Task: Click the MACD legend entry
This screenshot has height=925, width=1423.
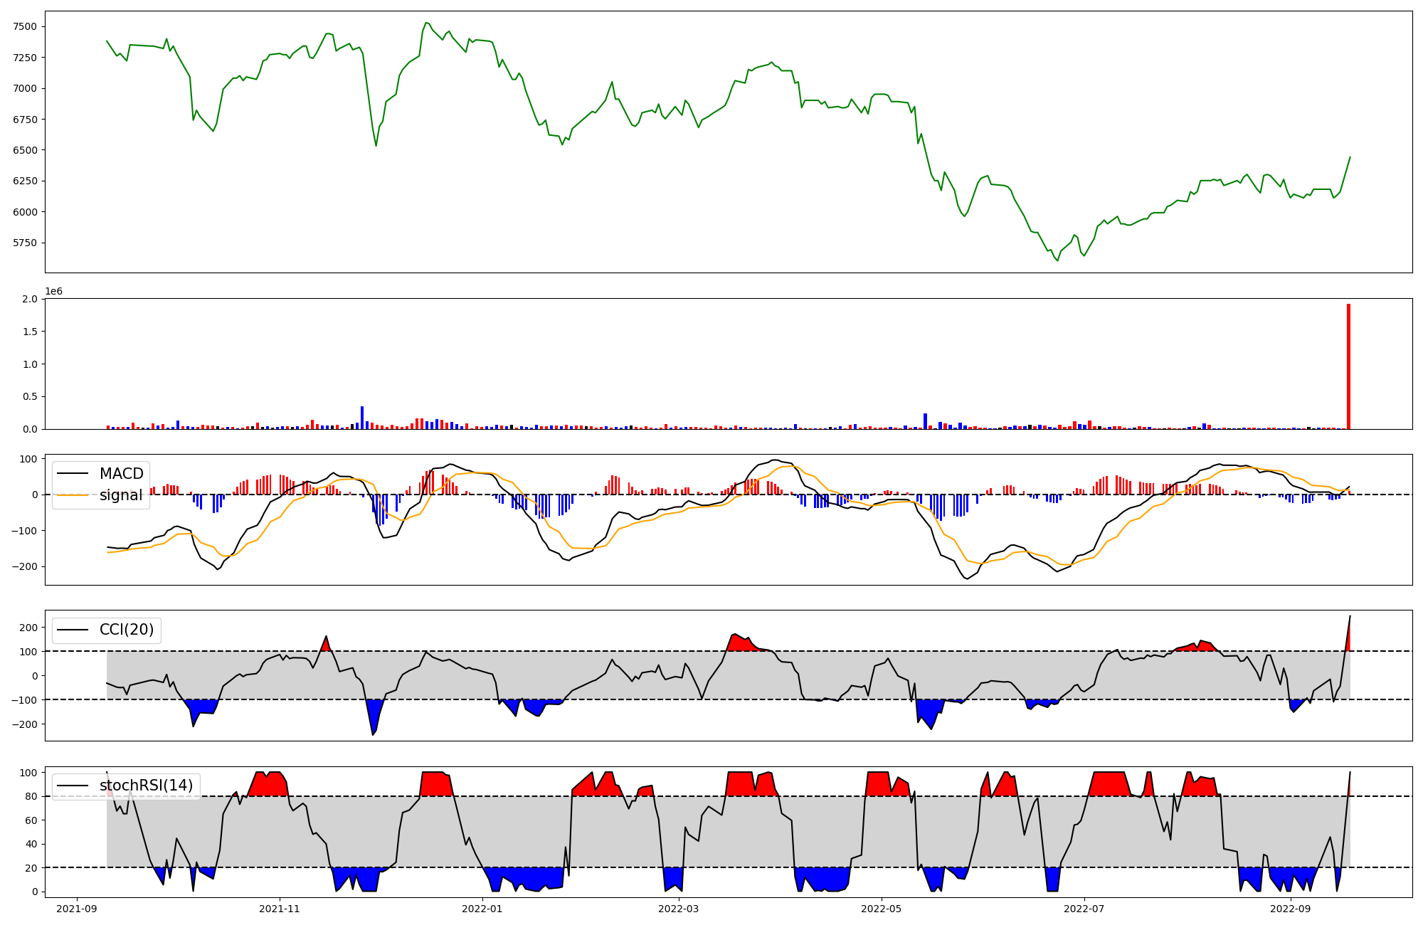Action: point(121,474)
